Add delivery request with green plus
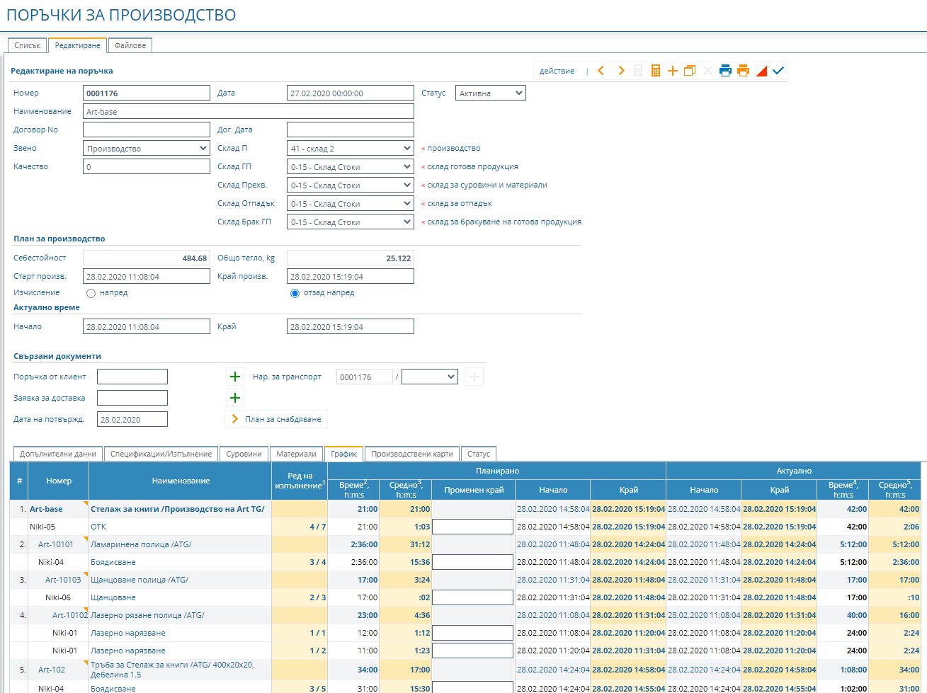Viewport: 927px width, 693px height. 235,398
